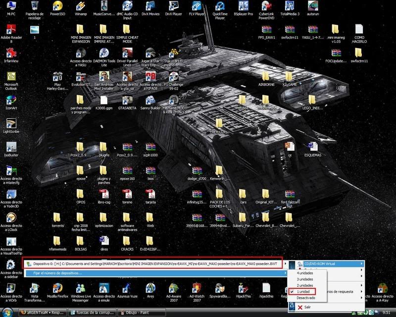
Task: Open the SpywareBlaster desktop icon
Action: pyautogui.click(x=220, y=290)
